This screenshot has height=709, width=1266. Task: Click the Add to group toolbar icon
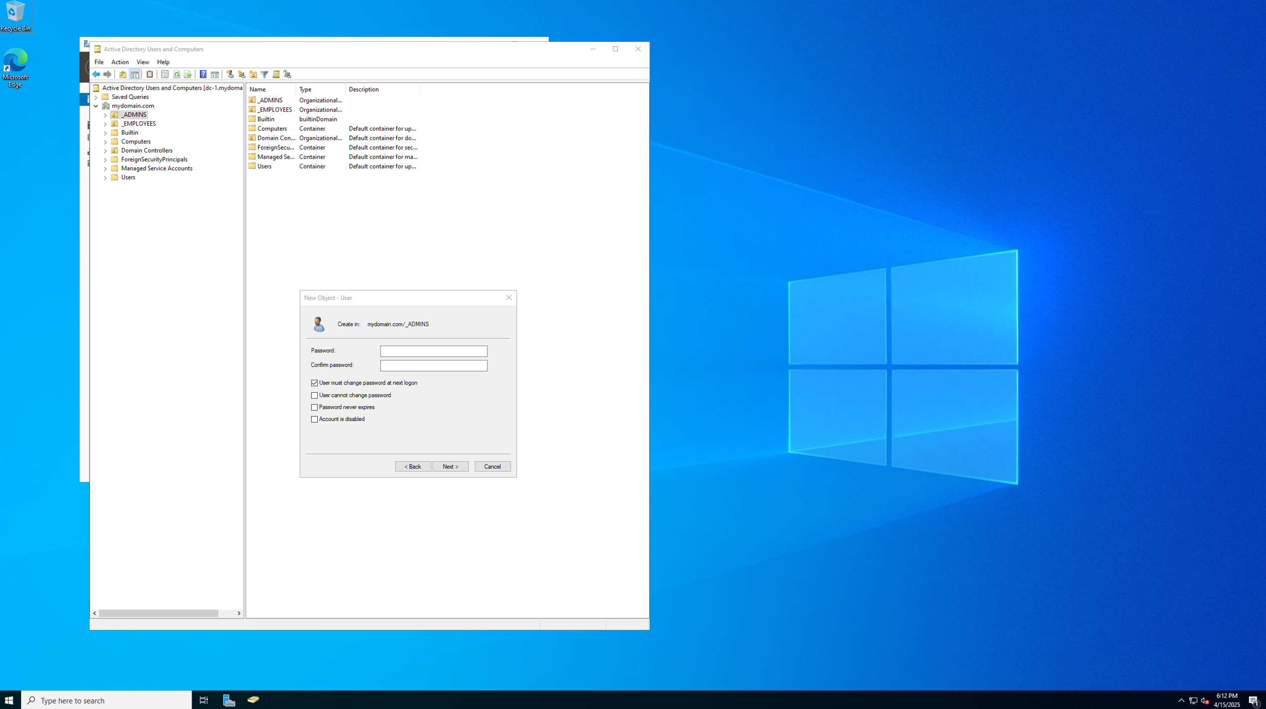(x=287, y=74)
